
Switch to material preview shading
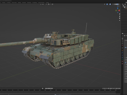click(117, 4)
